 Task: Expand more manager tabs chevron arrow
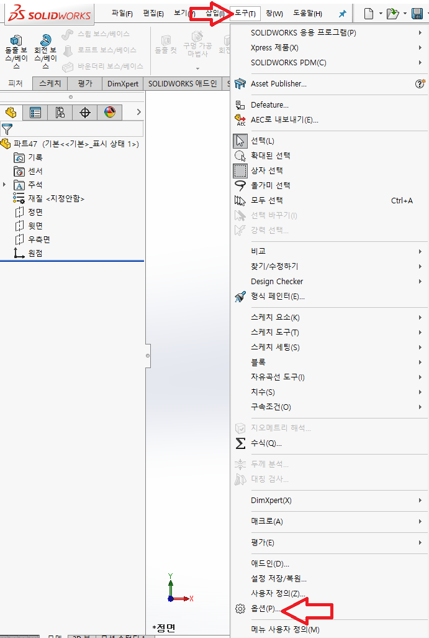point(138,112)
